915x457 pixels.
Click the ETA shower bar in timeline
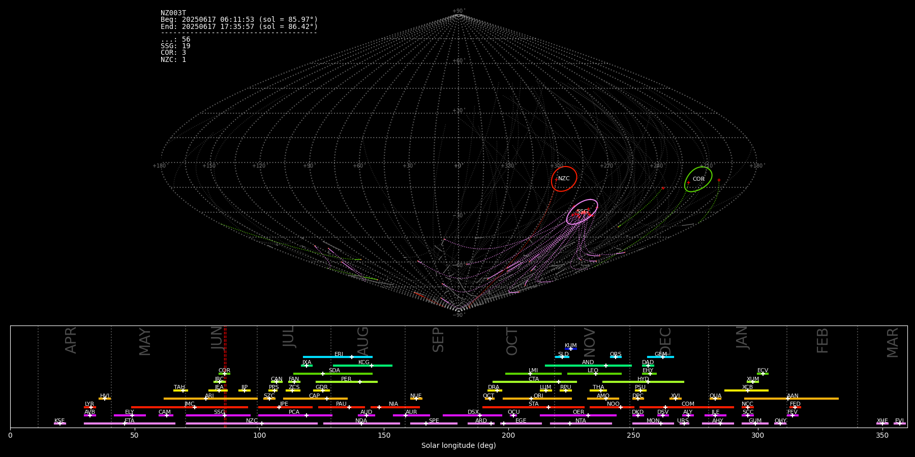[x=130, y=423]
